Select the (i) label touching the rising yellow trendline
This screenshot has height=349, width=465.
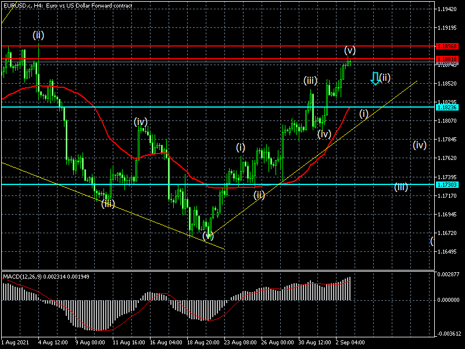tap(363, 113)
